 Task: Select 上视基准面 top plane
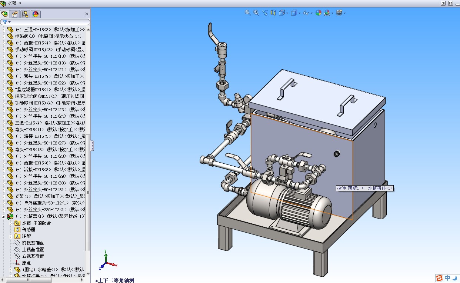click(x=33, y=250)
